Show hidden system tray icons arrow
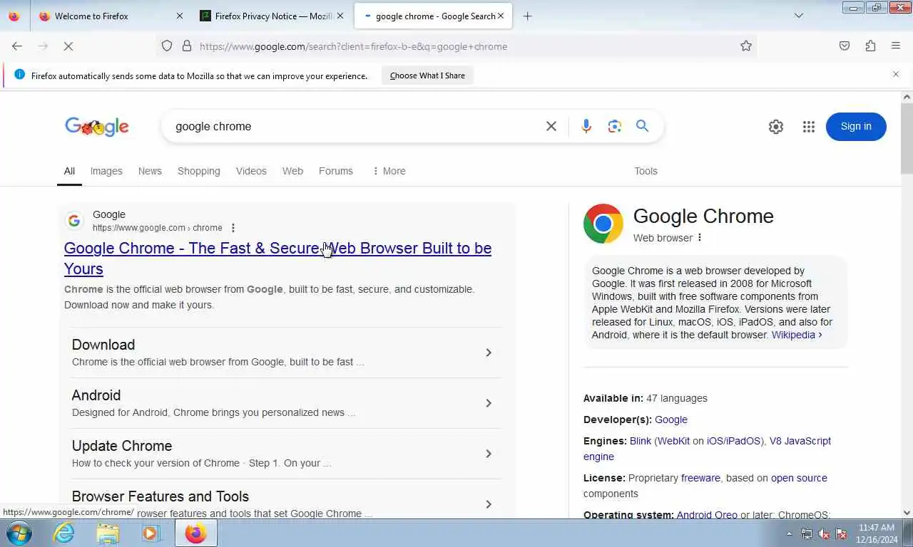Image resolution: width=913 pixels, height=547 pixels. click(x=789, y=533)
